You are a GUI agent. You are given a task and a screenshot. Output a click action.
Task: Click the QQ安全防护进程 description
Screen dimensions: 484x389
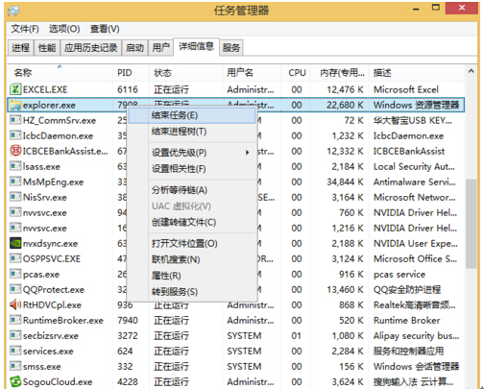point(407,289)
